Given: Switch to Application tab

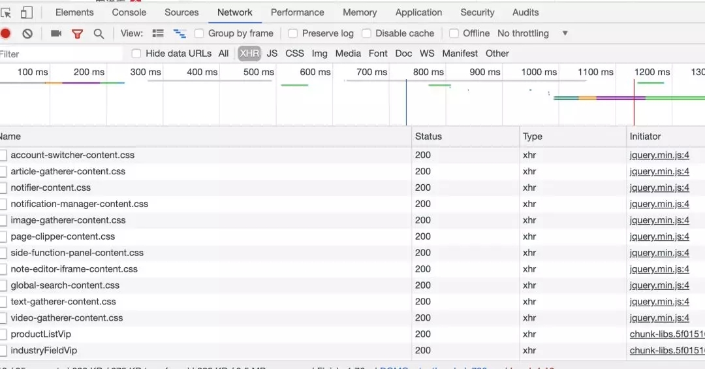Looking at the screenshot, I should tap(418, 12).
